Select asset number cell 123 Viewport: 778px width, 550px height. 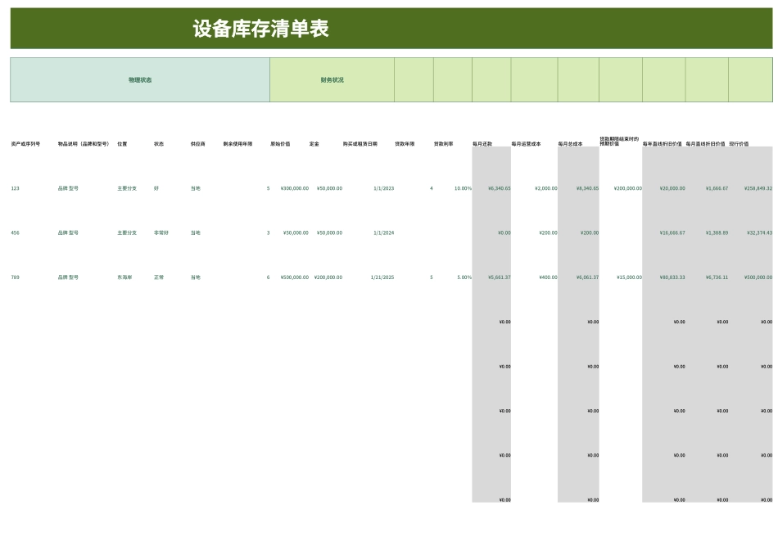16,188
